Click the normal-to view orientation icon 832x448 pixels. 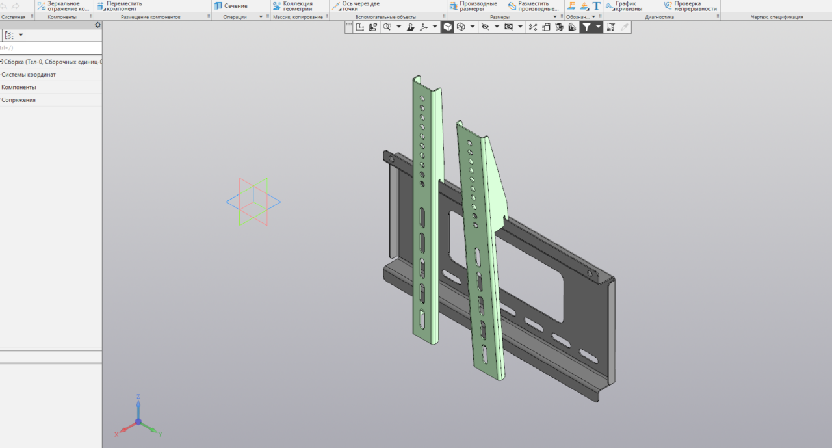[x=410, y=27]
